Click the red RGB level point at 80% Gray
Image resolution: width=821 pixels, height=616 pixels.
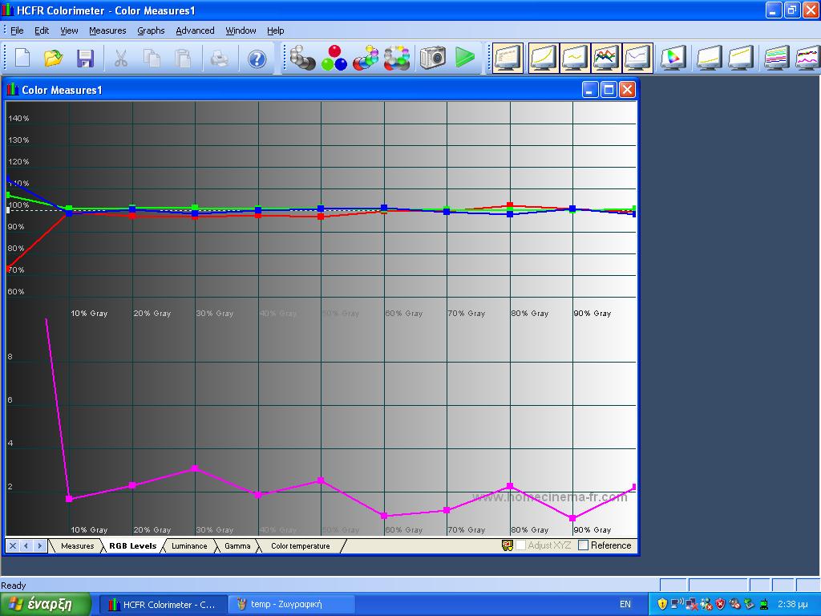coord(510,205)
